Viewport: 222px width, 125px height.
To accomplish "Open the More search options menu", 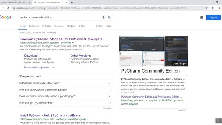I will tap(82, 26).
